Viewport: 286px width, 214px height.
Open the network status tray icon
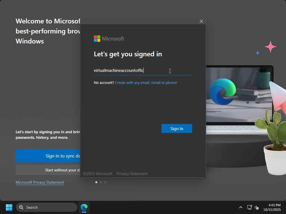pos(249,207)
